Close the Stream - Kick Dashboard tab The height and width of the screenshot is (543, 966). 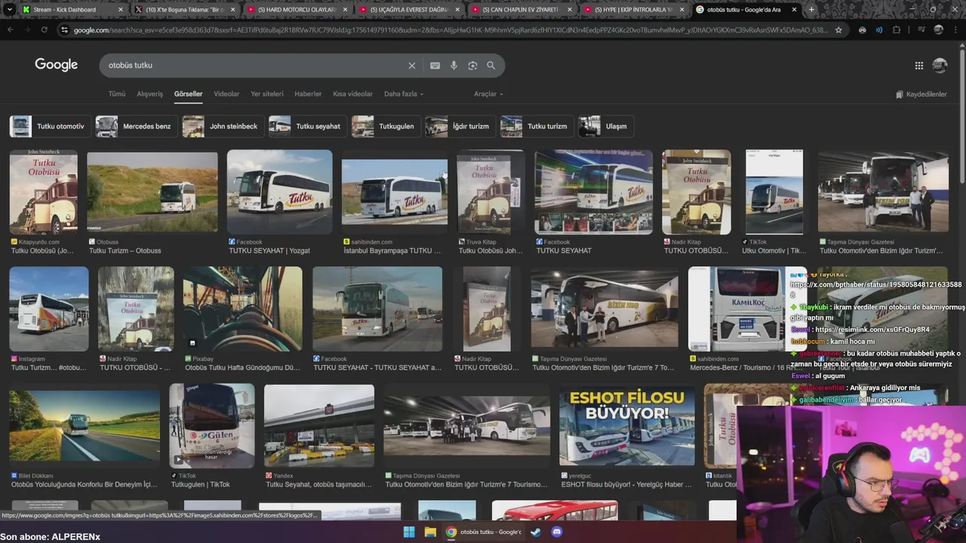click(120, 10)
